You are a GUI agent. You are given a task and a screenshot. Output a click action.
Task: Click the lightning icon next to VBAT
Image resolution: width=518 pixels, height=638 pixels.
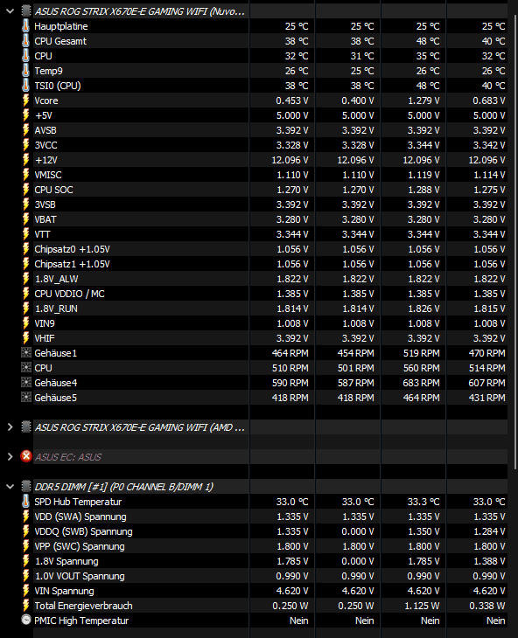click(25, 219)
